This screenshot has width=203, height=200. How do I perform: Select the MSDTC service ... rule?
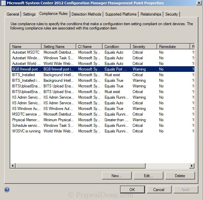(102, 114)
